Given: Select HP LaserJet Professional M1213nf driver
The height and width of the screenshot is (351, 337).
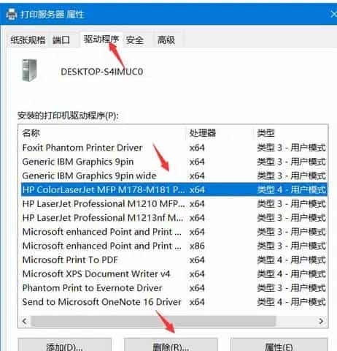Looking at the screenshot, I should 174,218.
